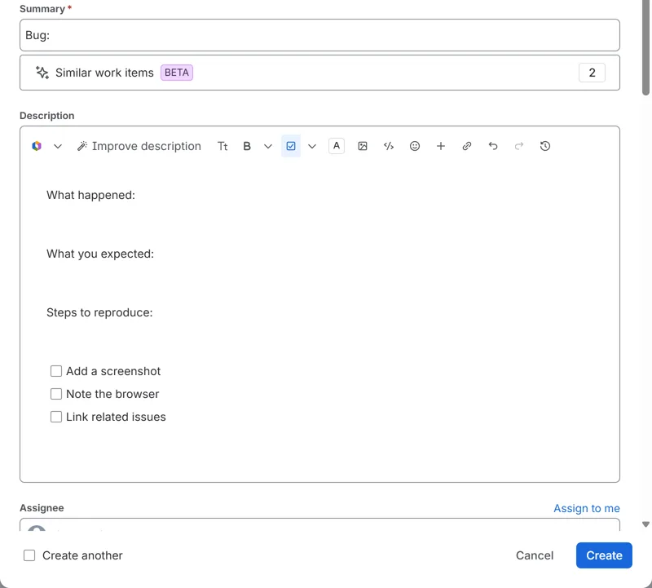Viewport: 652px width, 588px height.
Task: Open the text color picker
Action: (x=337, y=146)
